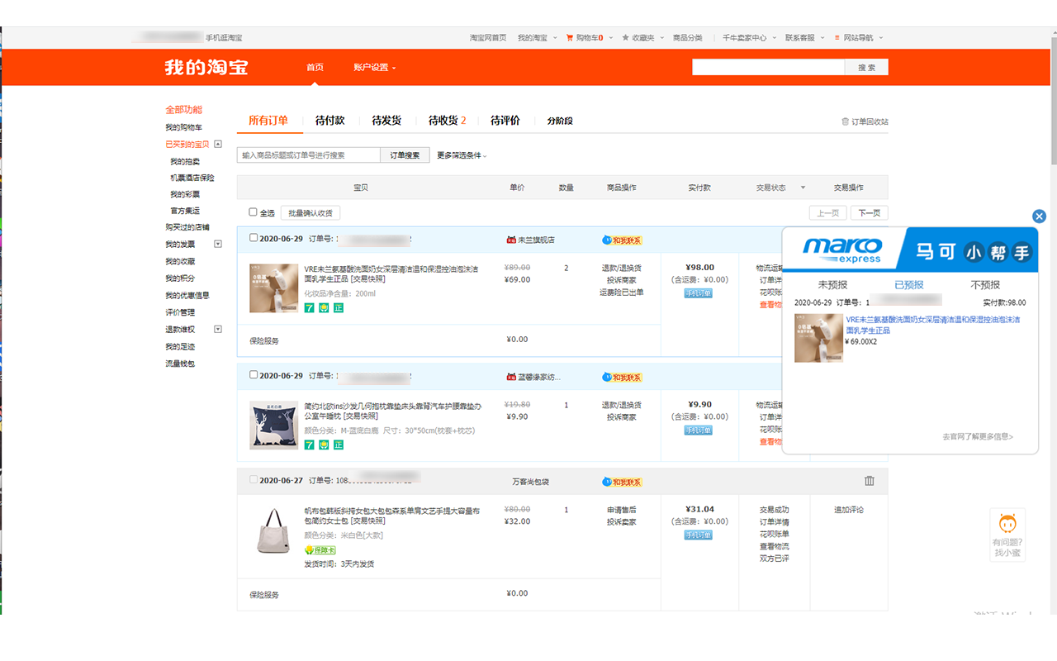This screenshot has height=661, width=1057.
Task: Click the 7-day return badge under VRE product
Action: (310, 307)
